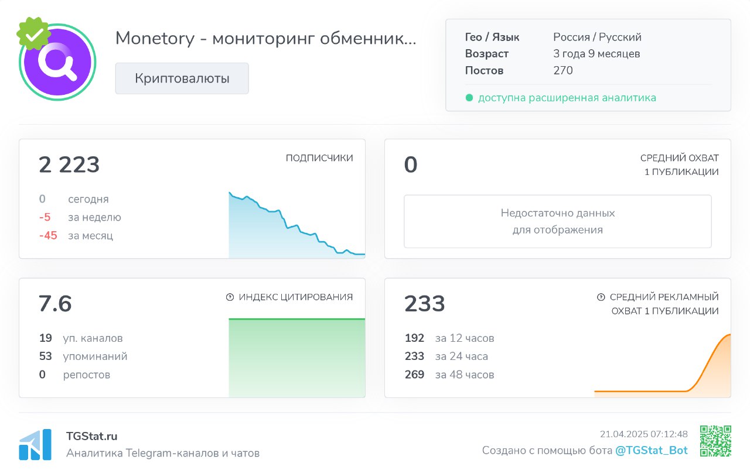Click the TGStat.ru site name

point(92,436)
